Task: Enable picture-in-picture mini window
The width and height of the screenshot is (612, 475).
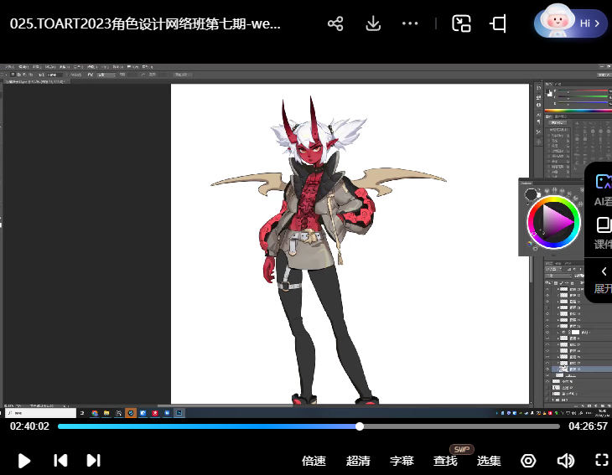Action: tap(461, 23)
